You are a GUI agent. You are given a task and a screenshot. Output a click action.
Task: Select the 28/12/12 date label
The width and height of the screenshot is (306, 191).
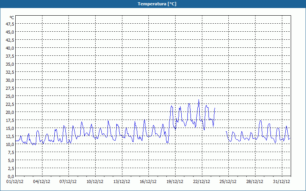[255, 182]
